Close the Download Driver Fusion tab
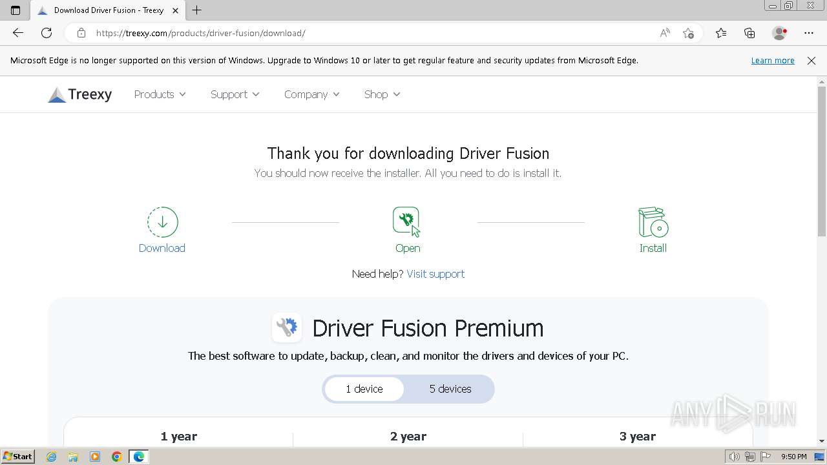The image size is (827, 465). 175,10
